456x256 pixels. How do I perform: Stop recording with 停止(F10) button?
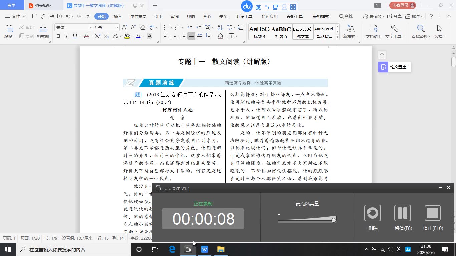[433, 218]
